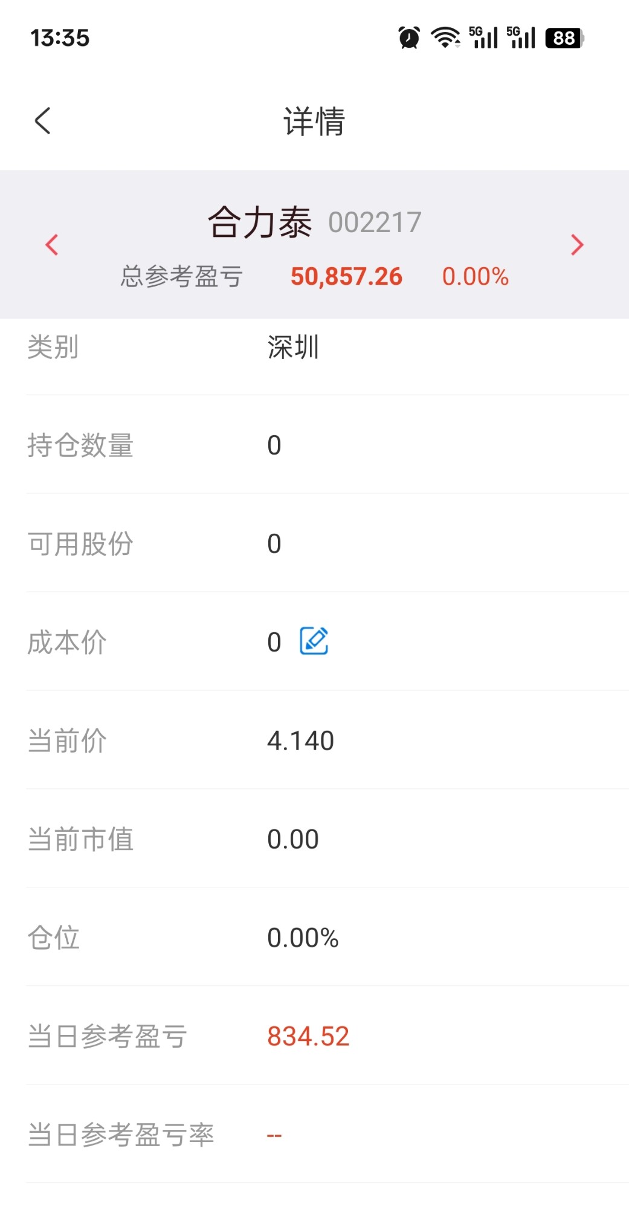This screenshot has width=629, height=1209.
Task: Tap the first 5G signal icon
Action: (483, 37)
